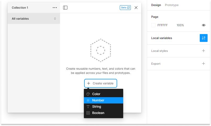Close the variables dialog

[136, 8]
